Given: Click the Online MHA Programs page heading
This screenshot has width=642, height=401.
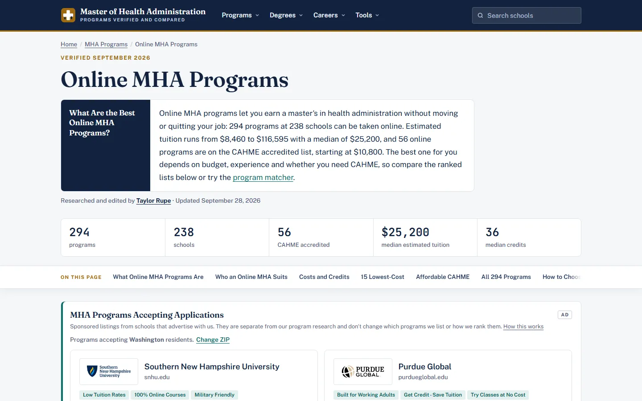Looking at the screenshot, I should 175,80.
